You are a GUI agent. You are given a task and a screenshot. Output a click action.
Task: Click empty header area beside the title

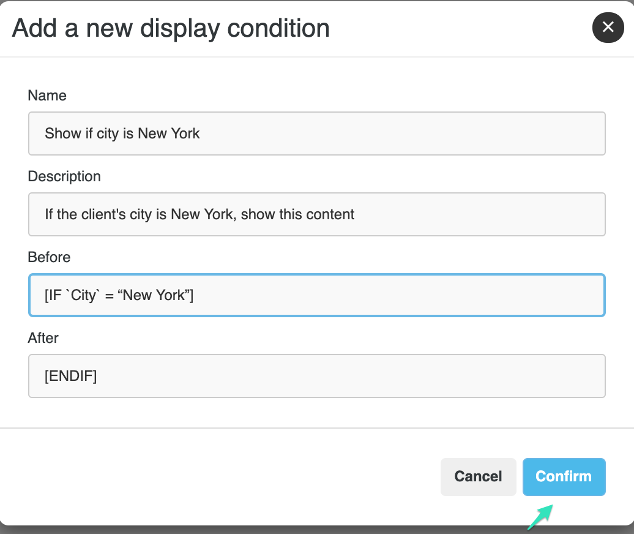point(459,28)
